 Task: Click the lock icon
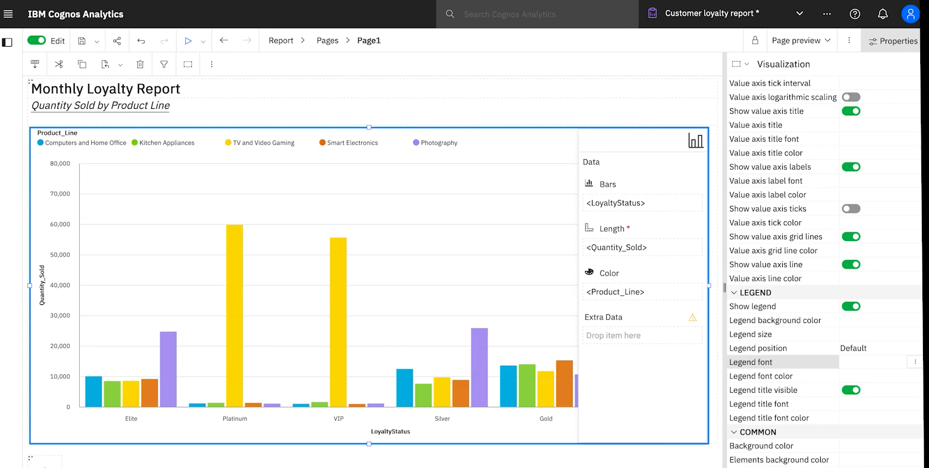pyautogui.click(x=755, y=40)
